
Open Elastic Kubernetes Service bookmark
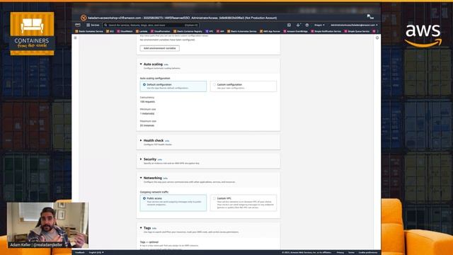(242, 31)
